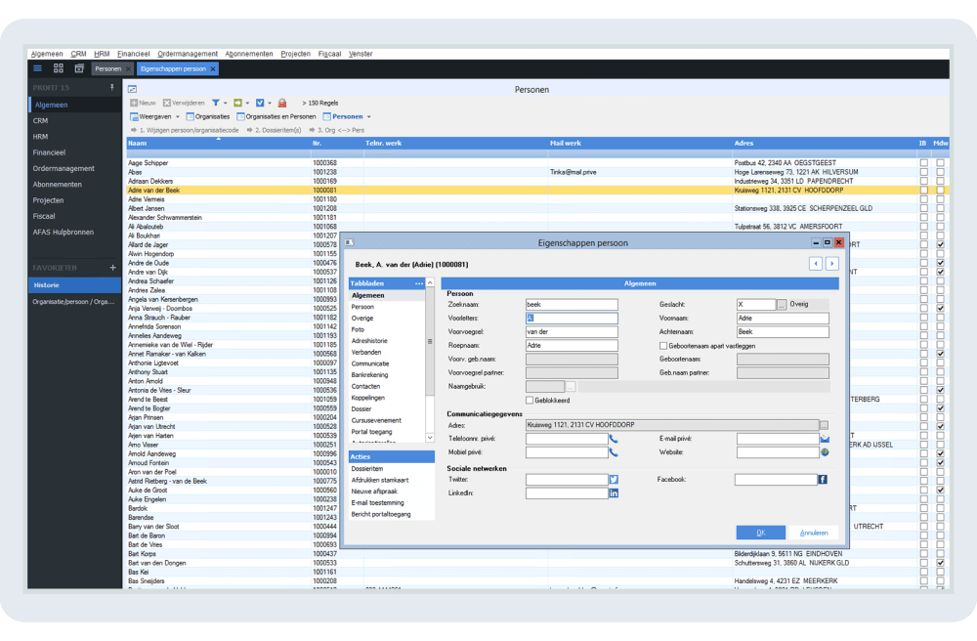977x641 pixels.
Task: Click the LinkedIn icon beside the LinkedIn field
Action: [x=614, y=493]
